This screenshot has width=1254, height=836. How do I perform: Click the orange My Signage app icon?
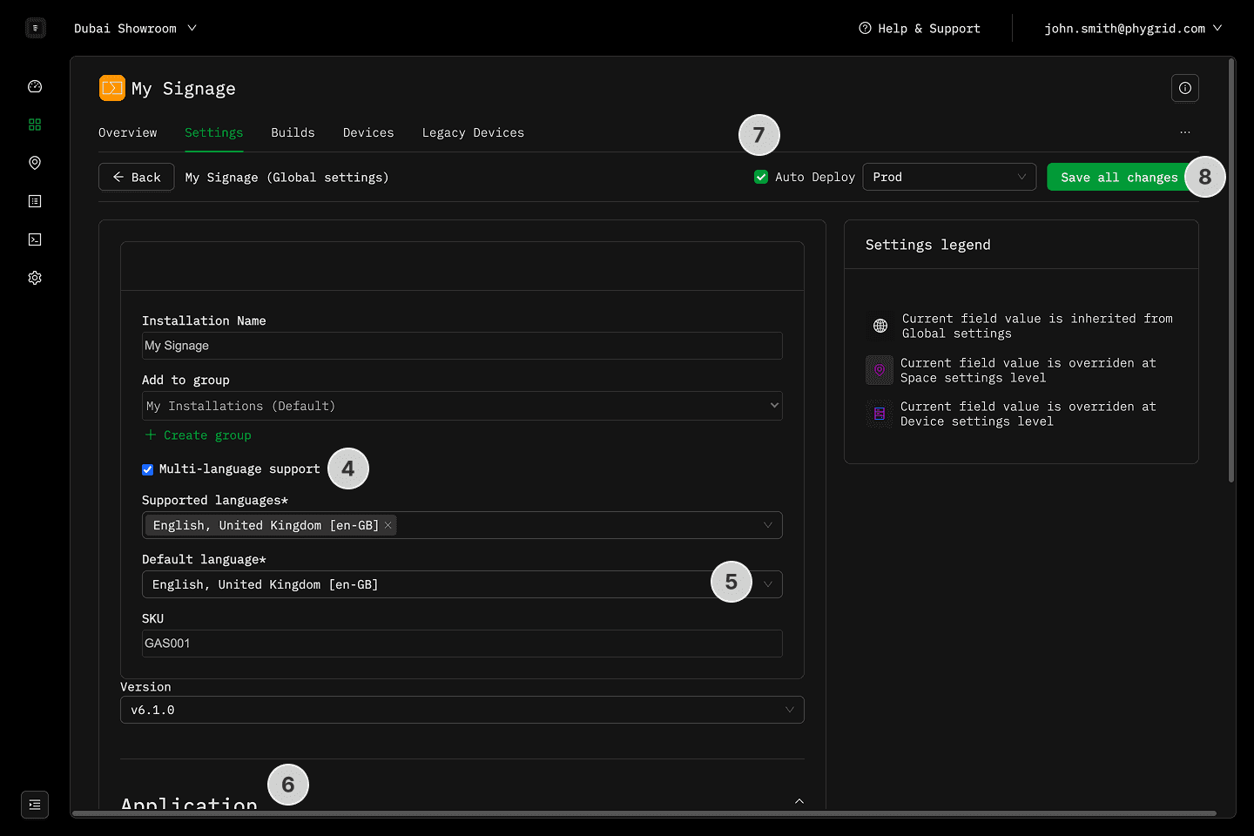click(x=112, y=88)
